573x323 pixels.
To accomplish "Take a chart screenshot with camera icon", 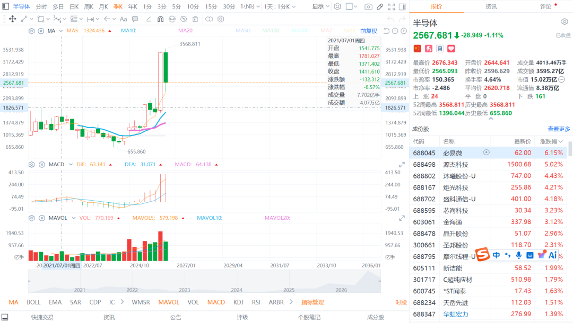I will pos(368,6).
